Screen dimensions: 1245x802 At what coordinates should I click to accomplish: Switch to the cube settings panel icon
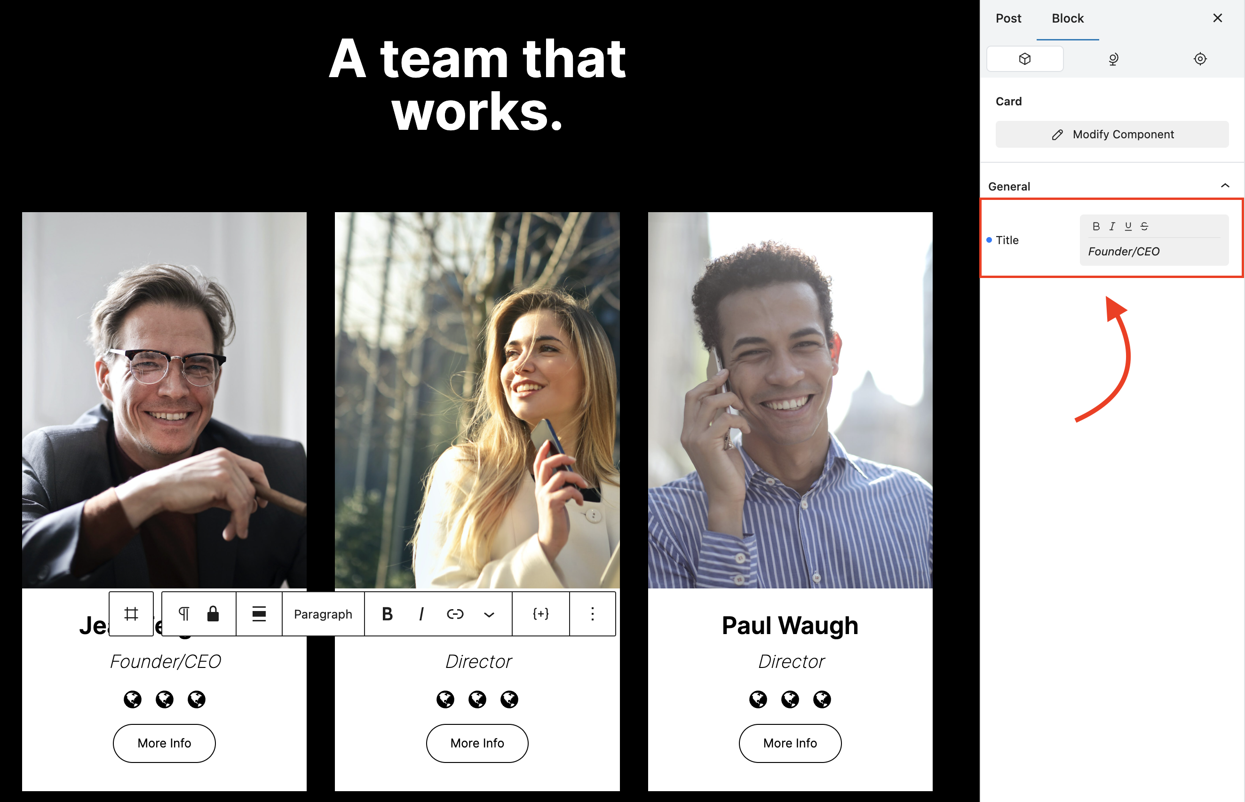[1024, 59]
